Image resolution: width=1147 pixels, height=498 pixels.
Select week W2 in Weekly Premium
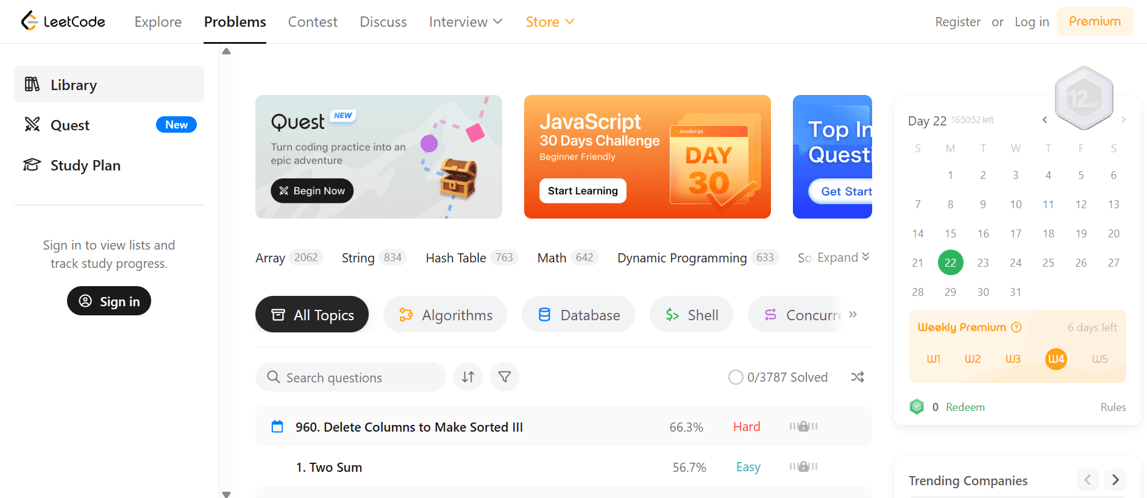click(x=973, y=359)
